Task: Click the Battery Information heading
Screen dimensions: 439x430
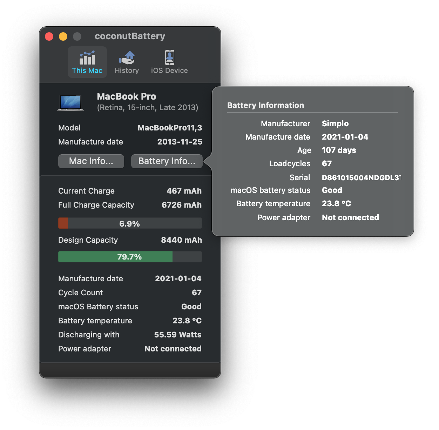Action: pos(265,105)
